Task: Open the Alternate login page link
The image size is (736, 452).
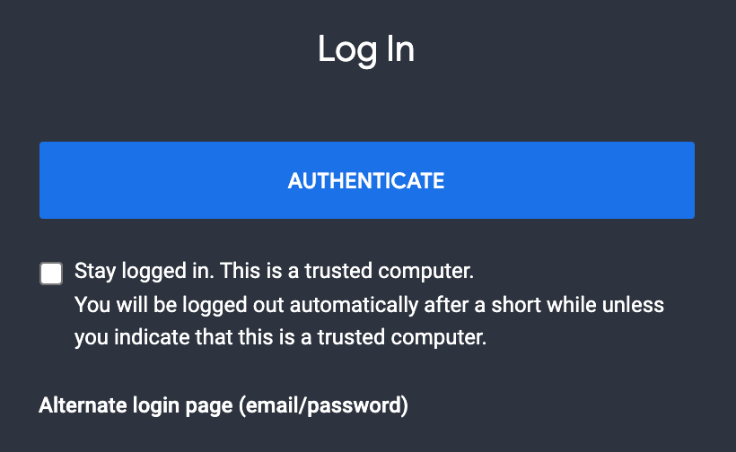Action: coord(223,406)
